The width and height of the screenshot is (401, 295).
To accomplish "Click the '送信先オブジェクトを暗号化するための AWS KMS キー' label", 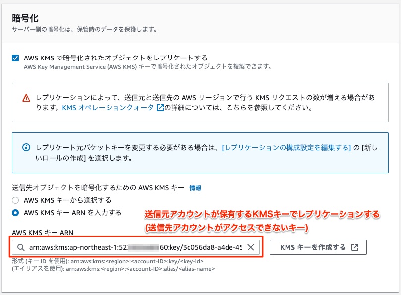I will tap(98, 188).
